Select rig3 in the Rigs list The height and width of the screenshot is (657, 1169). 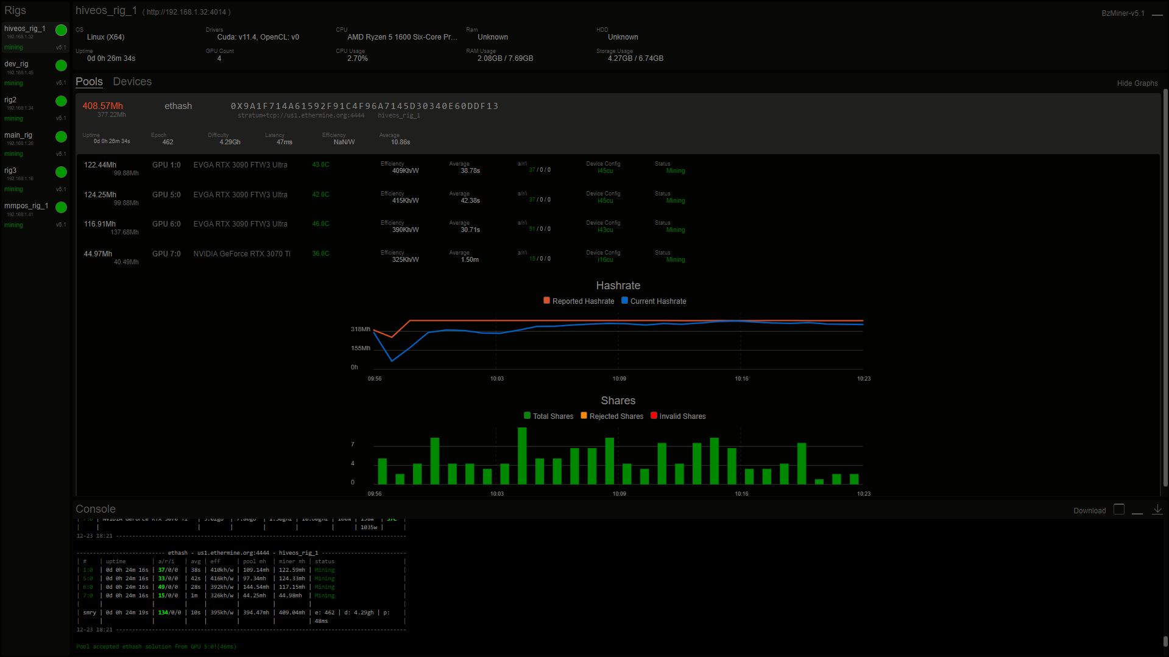(11, 171)
